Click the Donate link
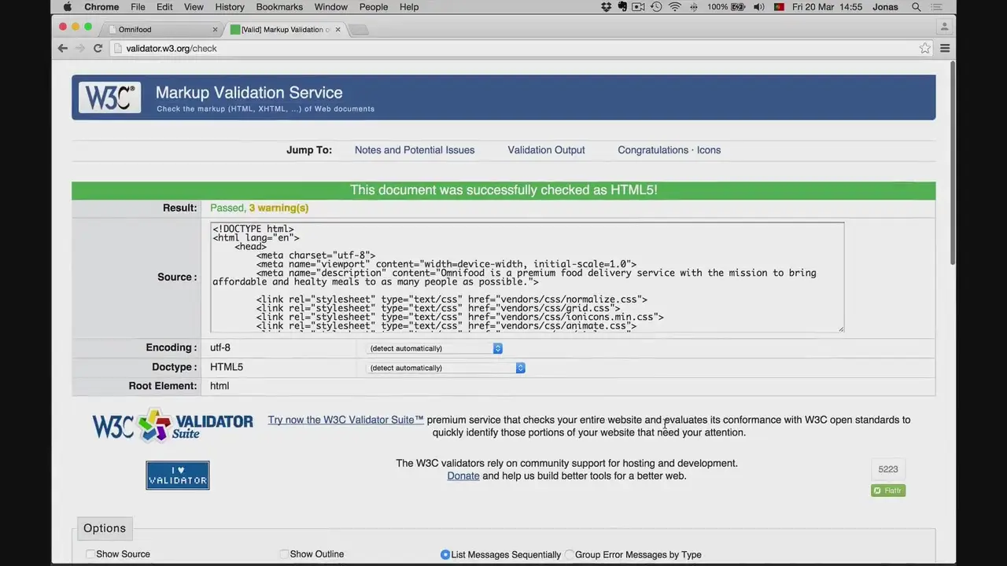1007x566 pixels. [463, 476]
